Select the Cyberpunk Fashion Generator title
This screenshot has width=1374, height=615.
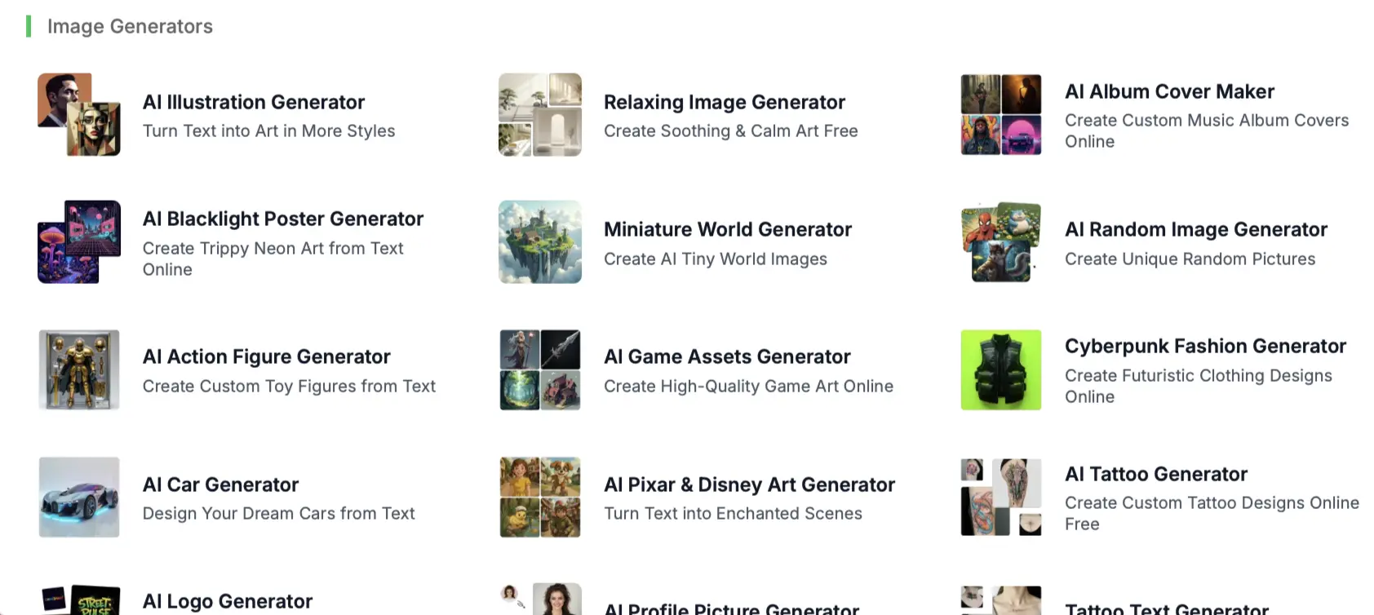click(x=1205, y=346)
